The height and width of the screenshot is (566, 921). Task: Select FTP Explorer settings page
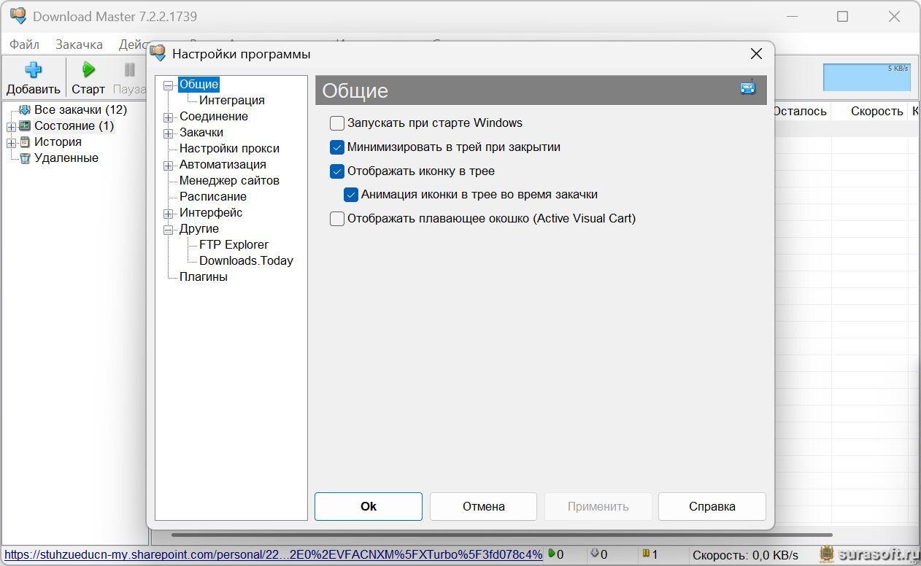[x=234, y=245]
